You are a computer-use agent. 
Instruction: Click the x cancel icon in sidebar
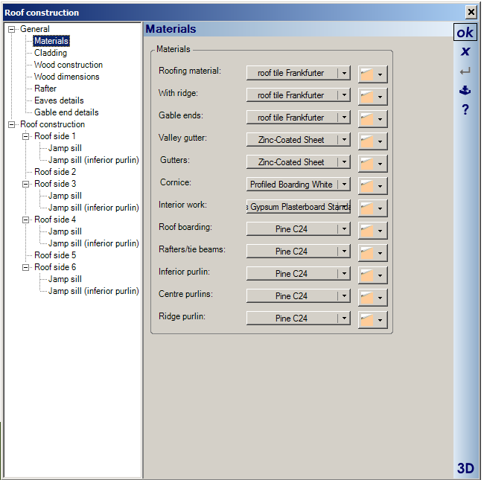point(465,52)
